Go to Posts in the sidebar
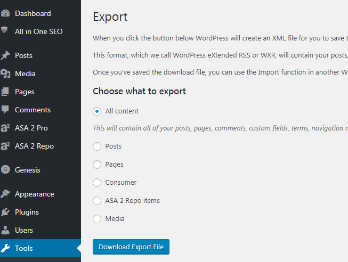This screenshot has width=348, height=262. point(24,55)
